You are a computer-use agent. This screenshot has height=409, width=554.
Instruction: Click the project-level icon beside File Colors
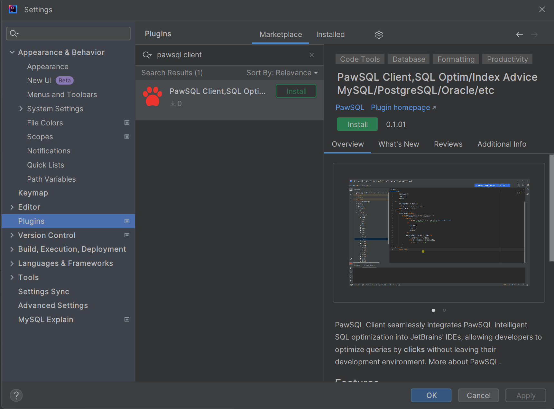tap(127, 123)
